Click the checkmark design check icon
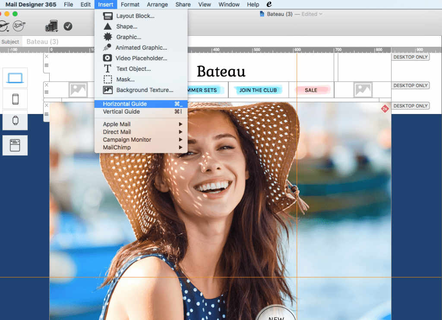The image size is (442, 320). tap(68, 26)
